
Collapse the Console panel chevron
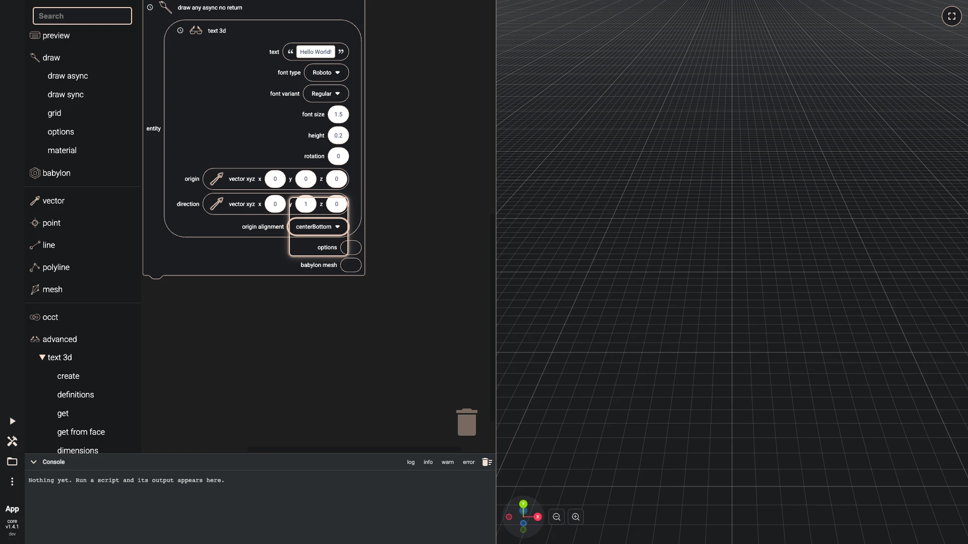tap(34, 462)
